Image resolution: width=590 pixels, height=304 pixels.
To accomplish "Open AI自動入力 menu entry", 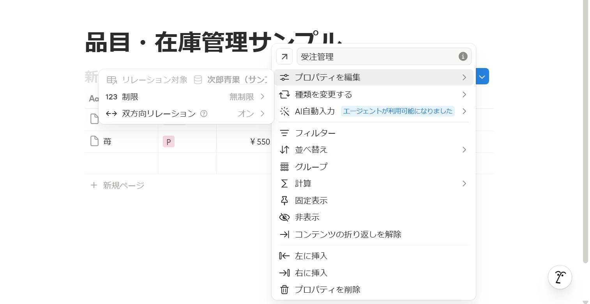I will (x=374, y=111).
